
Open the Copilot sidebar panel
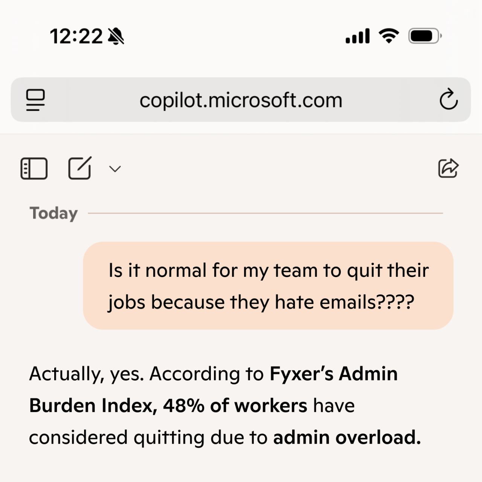click(34, 168)
